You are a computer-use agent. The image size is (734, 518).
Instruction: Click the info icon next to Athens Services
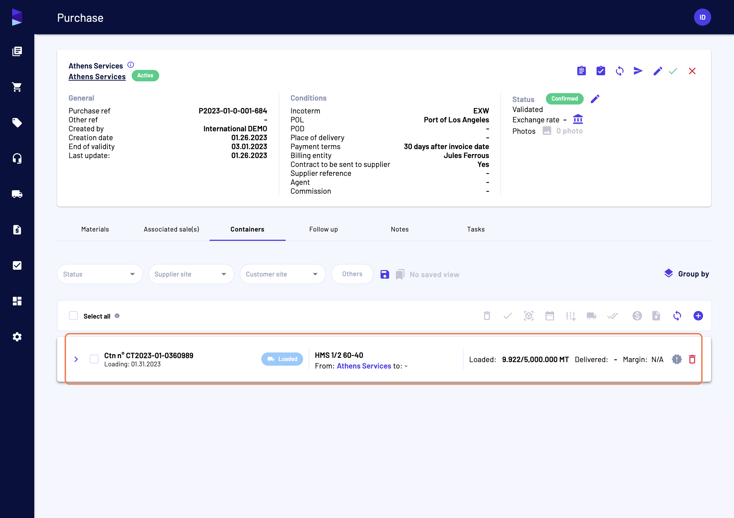click(x=131, y=65)
